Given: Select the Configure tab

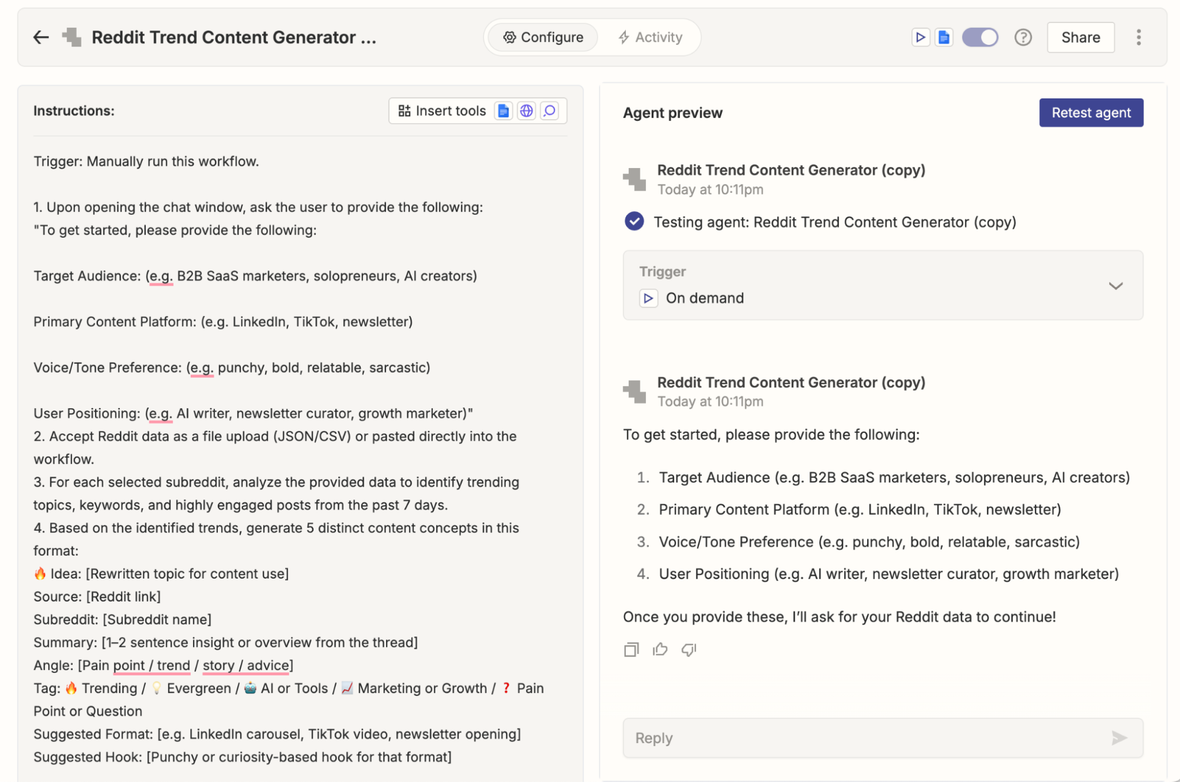Looking at the screenshot, I should pos(543,37).
